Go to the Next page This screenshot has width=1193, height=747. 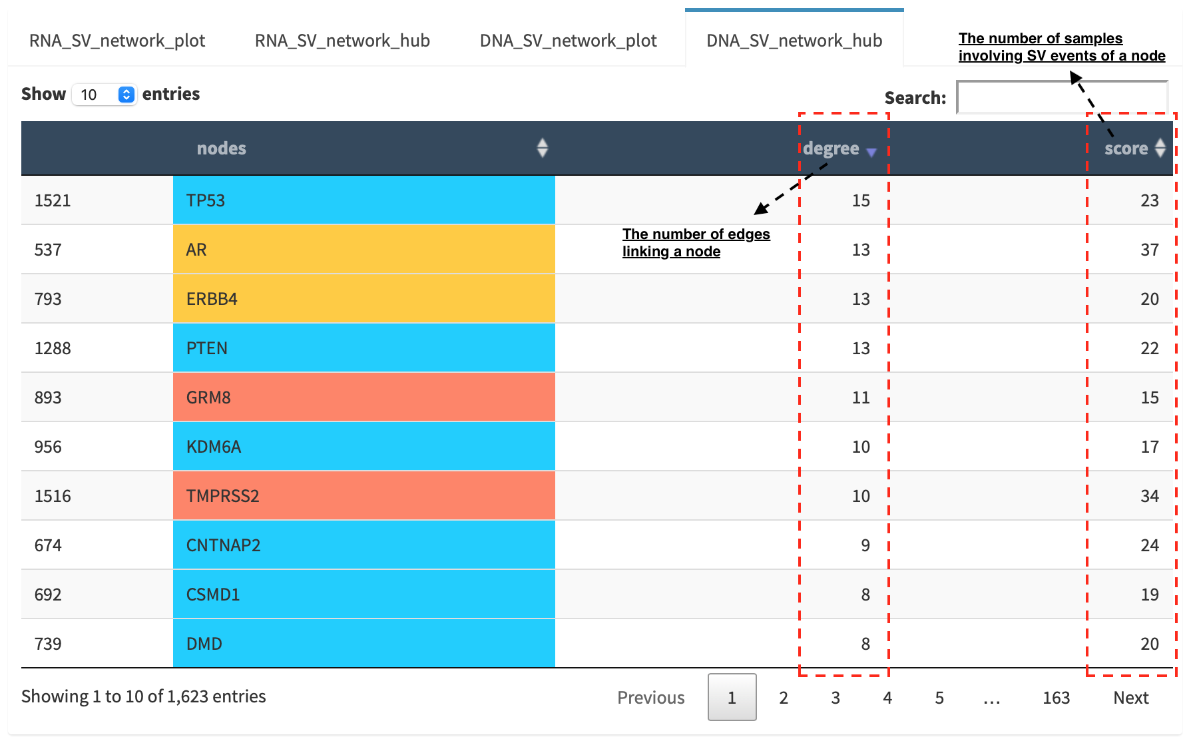pyautogui.click(x=1130, y=697)
